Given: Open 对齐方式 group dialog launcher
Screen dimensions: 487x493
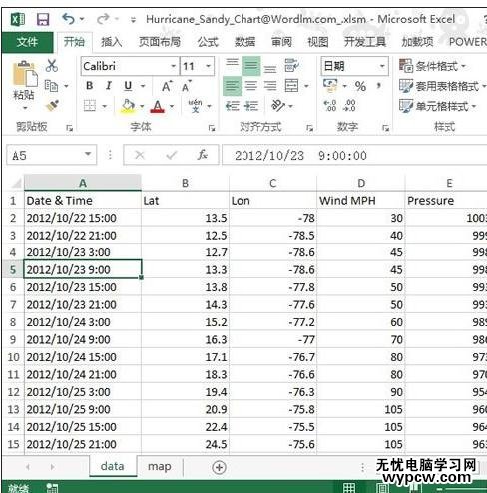Looking at the screenshot, I should click(309, 128).
